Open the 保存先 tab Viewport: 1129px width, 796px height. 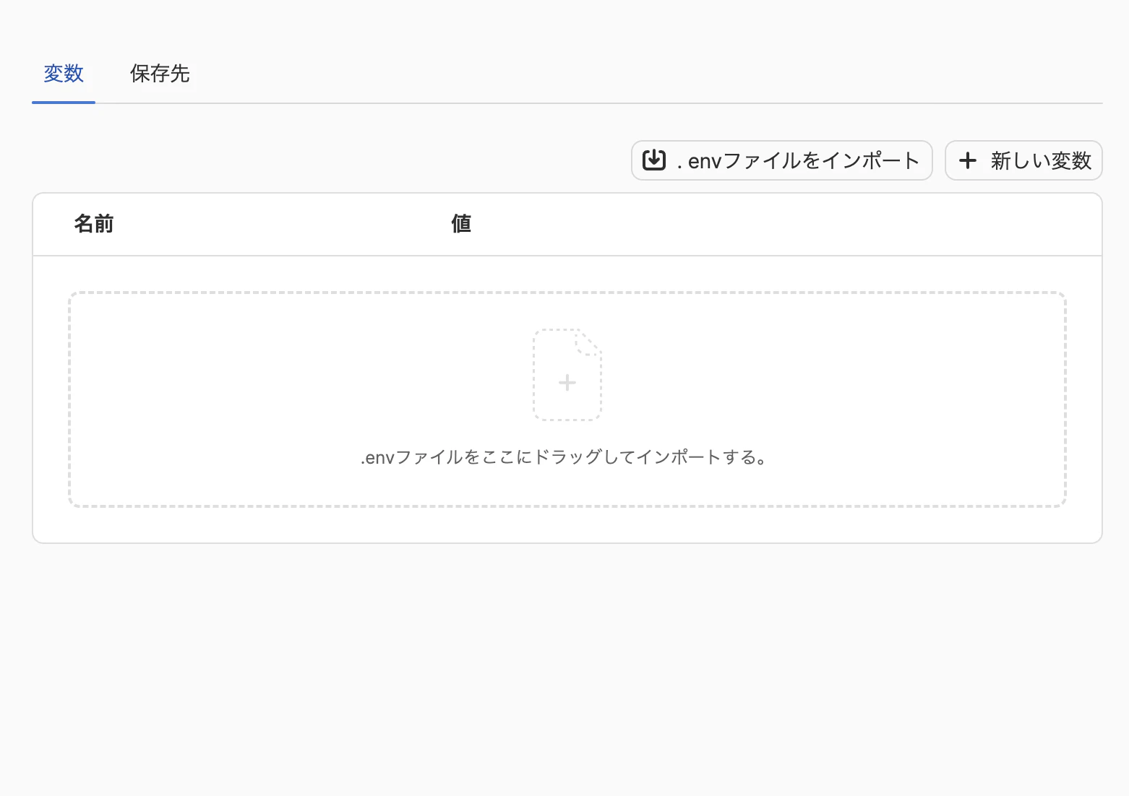[x=160, y=74]
